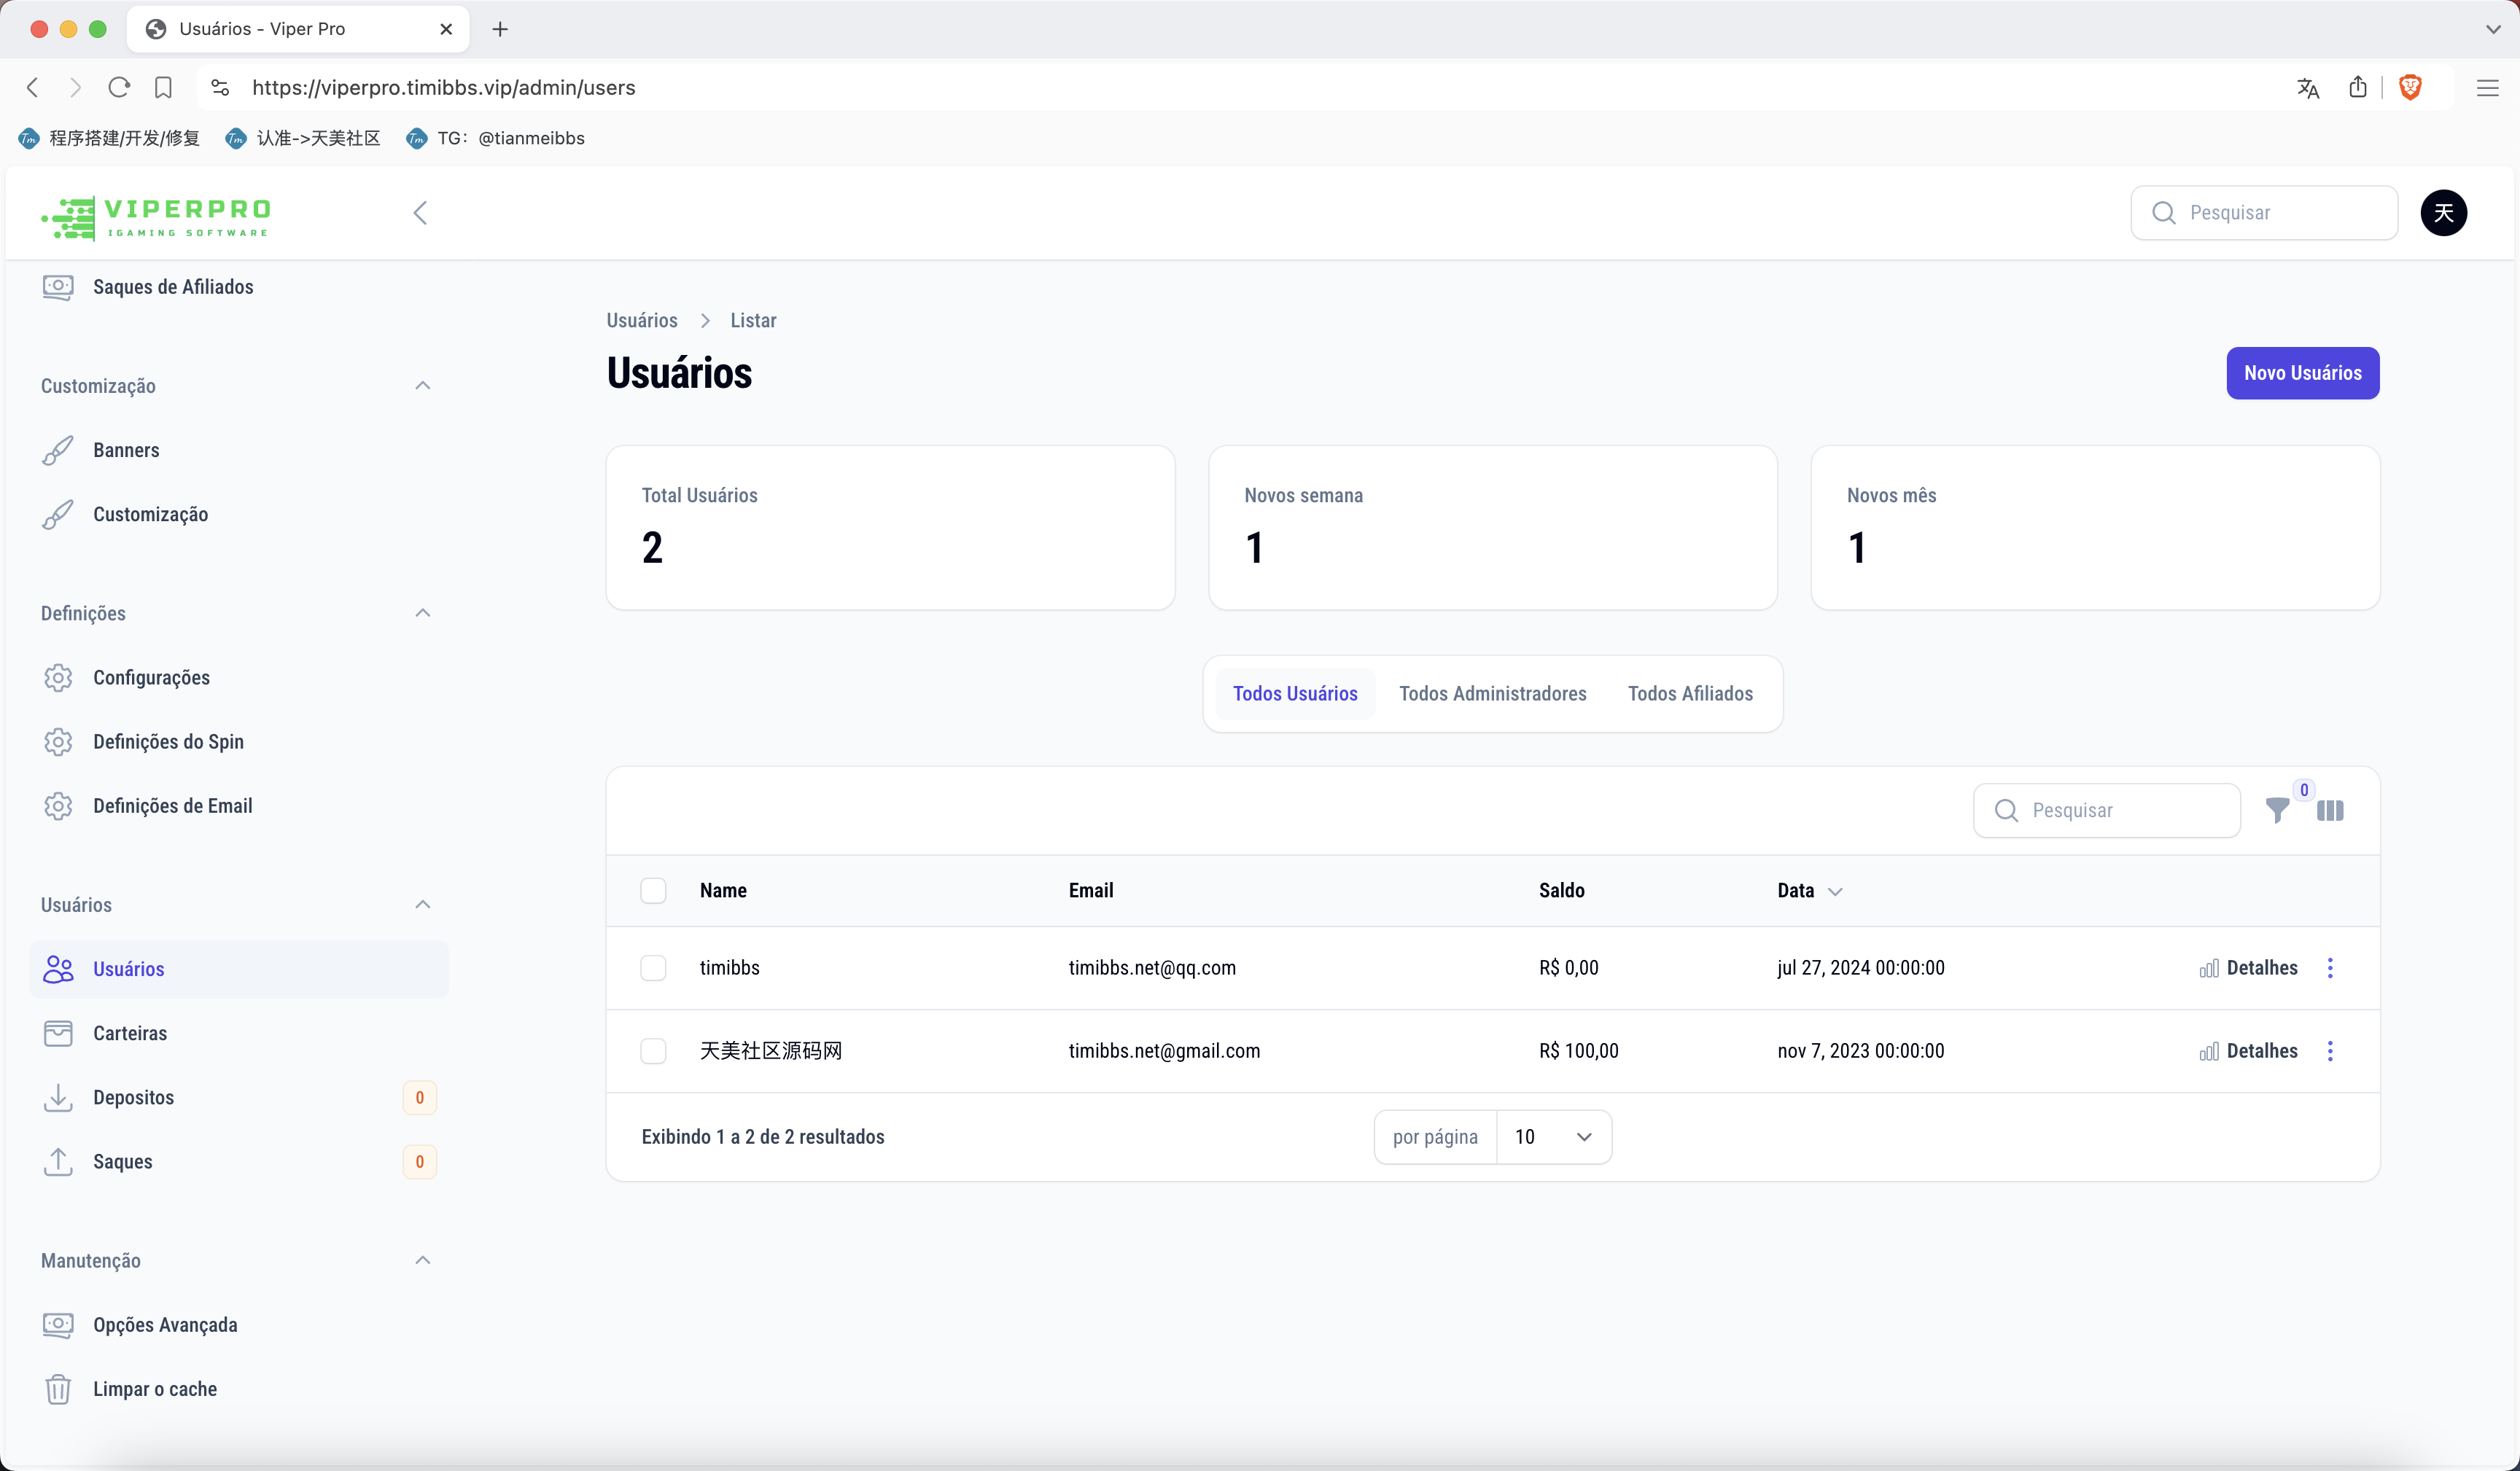Viewport: 2520px width, 1471px height.
Task: Click the Saques count badge
Action: coord(420,1162)
